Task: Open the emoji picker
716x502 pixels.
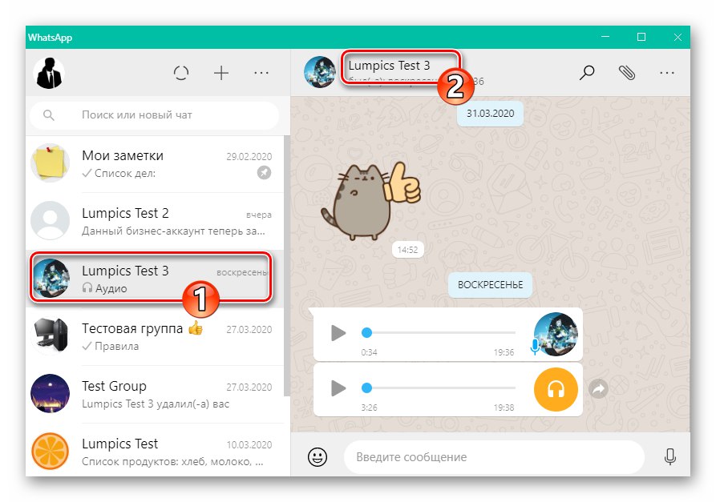Action: coord(318,457)
